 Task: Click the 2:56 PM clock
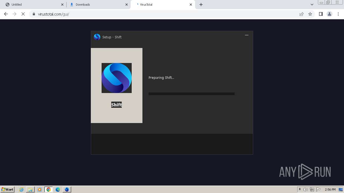(x=330, y=190)
